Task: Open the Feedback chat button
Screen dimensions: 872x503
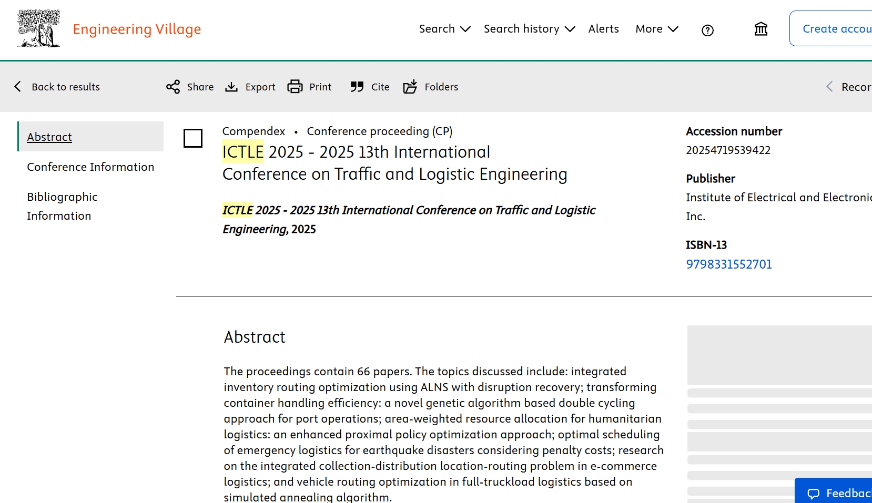Action: (x=836, y=493)
